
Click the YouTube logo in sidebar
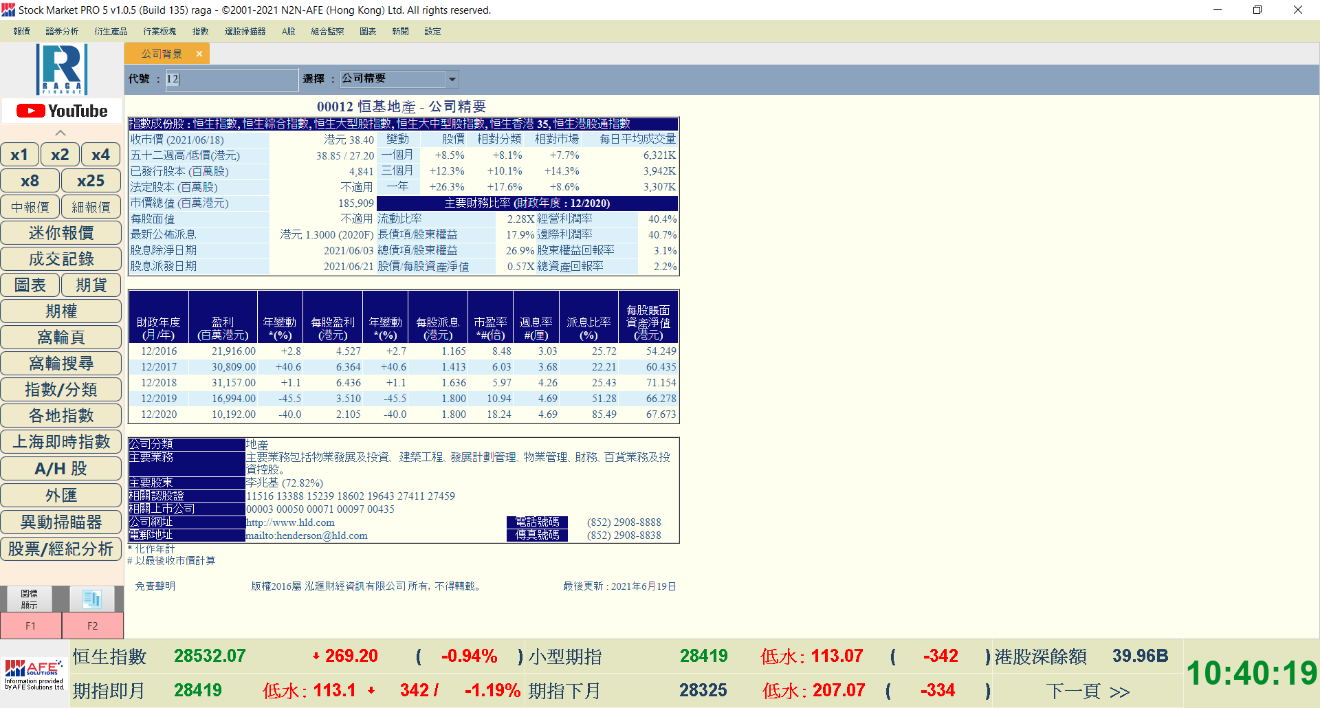coord(62,111)
